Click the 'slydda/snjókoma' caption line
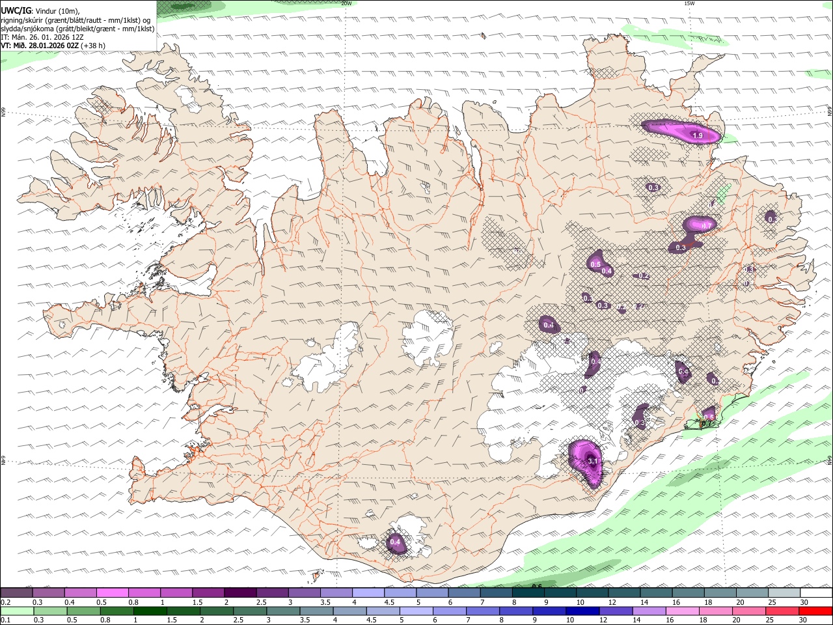The image size is (833, 625). click(x=77, y=29)
